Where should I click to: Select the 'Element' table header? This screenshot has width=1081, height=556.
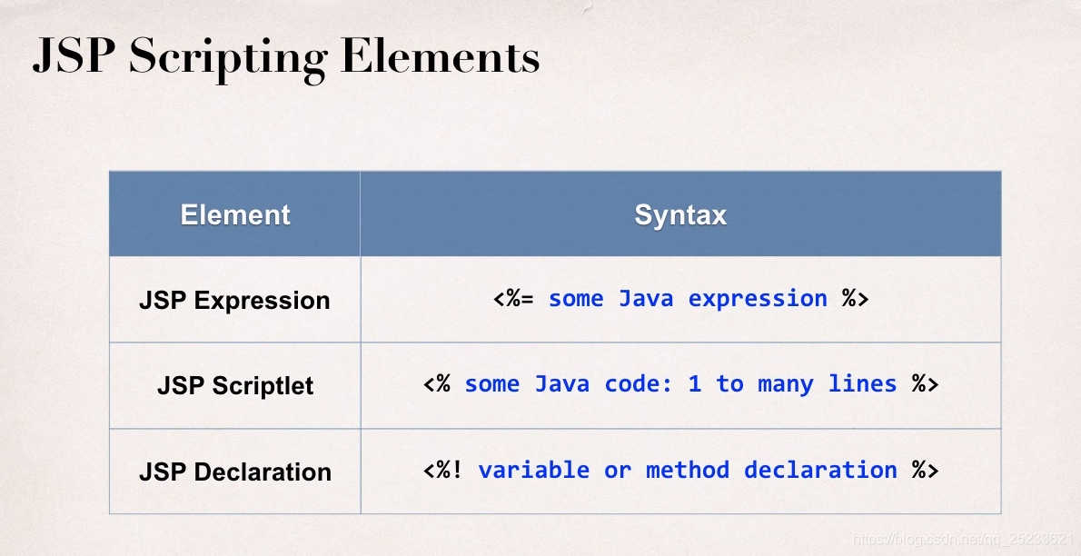234,214
